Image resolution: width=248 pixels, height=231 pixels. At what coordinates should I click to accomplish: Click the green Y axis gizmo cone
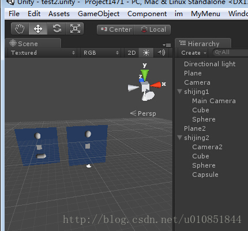pyautogui.click(x=145, y=74)
